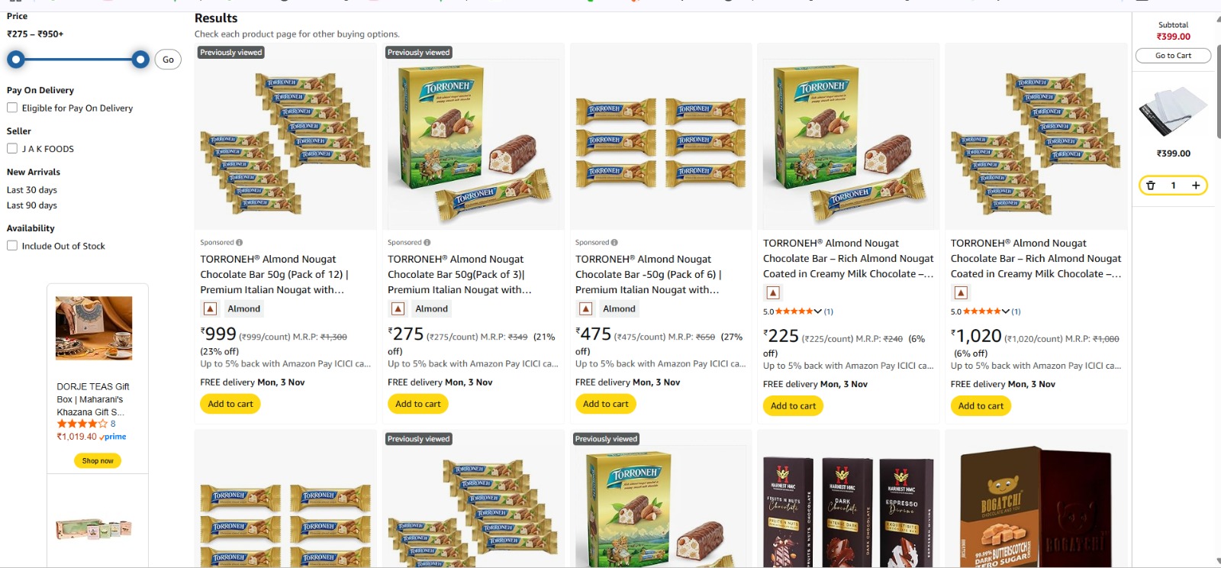Screen dimensions: 1221x568
Task: Expand rating chevron on ₹1,020 product
Action: (1006, 311)
